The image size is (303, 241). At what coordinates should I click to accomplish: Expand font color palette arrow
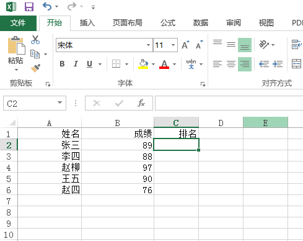(x=174, y=64)
